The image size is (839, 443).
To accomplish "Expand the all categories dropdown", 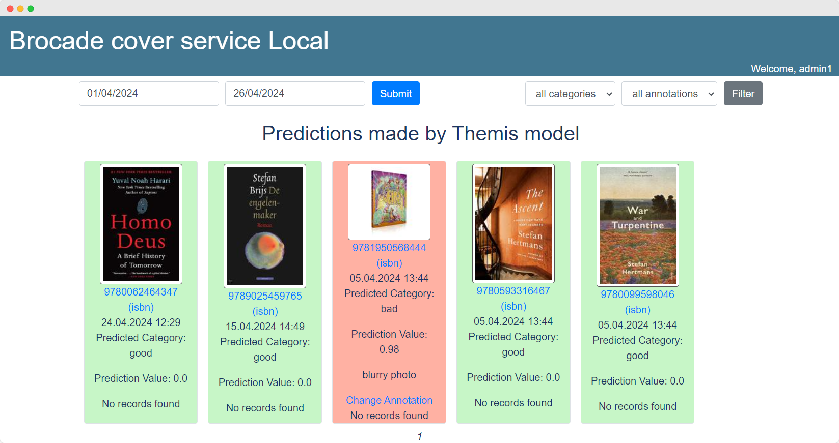I will tap(570, 94).
